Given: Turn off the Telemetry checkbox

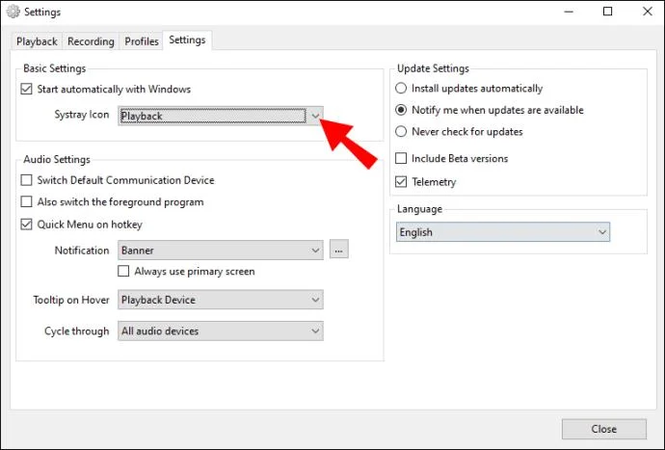Looking at the screenshot, I should tap(401, 182).
